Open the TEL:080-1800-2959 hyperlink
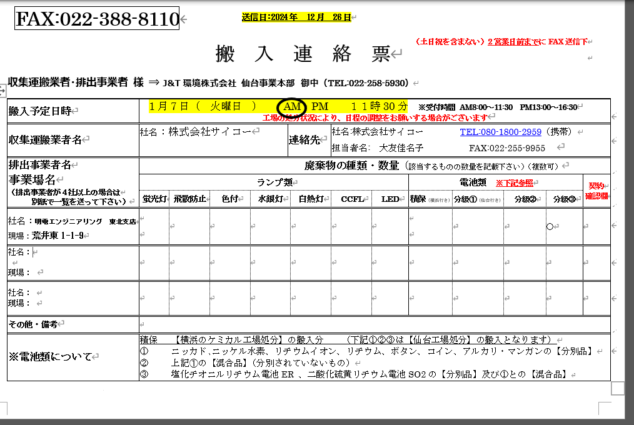 point(500,132)
